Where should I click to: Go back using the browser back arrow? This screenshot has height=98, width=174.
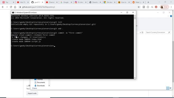point(3,7)
